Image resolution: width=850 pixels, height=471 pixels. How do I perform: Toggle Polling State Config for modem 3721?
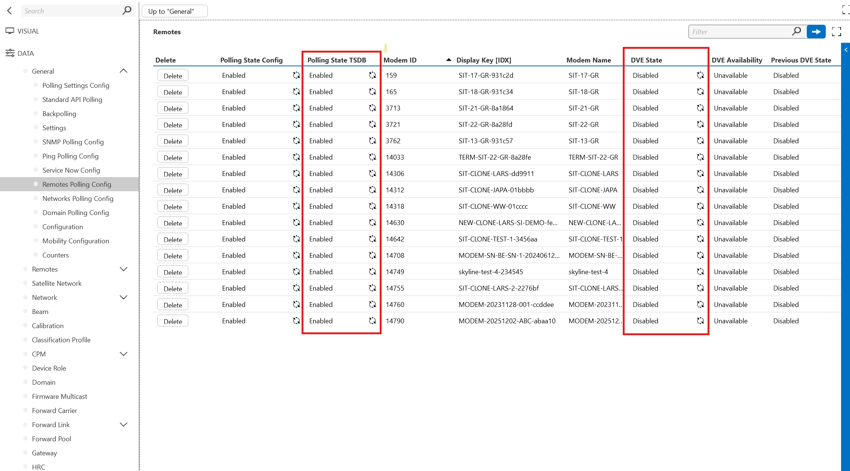[x=296, y=124]
